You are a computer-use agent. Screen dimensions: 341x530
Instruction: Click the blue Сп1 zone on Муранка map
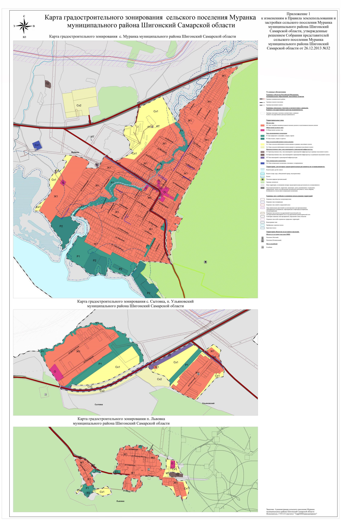(37, 145)
